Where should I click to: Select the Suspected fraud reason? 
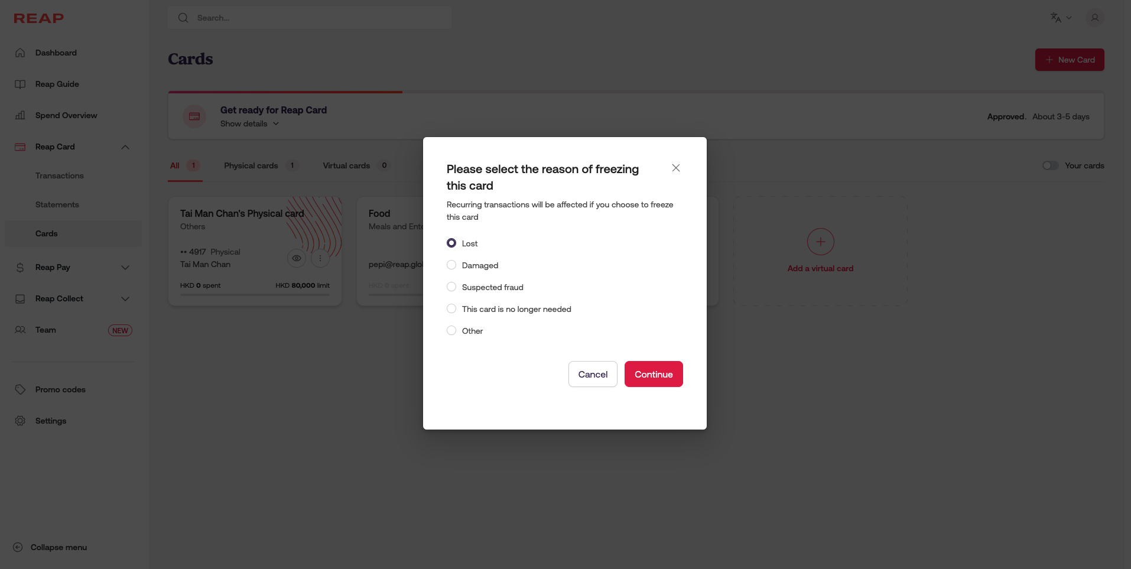pos(451,287)
